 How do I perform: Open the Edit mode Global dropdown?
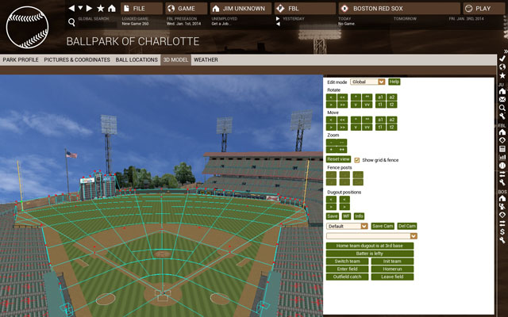(x=368, y=82)
